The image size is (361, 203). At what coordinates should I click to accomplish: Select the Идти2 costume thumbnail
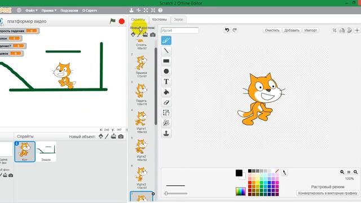click(x=142, y=149)
